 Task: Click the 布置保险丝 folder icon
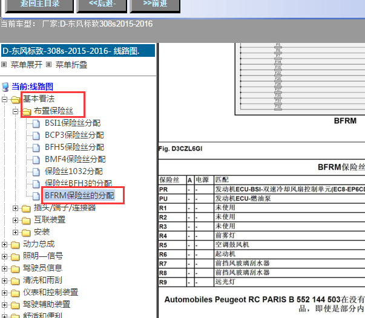click(26, 112)
